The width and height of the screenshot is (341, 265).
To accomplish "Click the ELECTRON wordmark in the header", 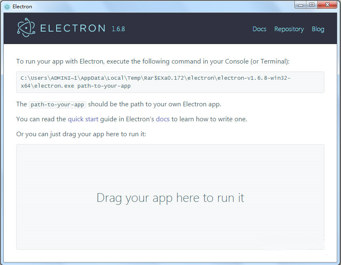I will (72, 28).
